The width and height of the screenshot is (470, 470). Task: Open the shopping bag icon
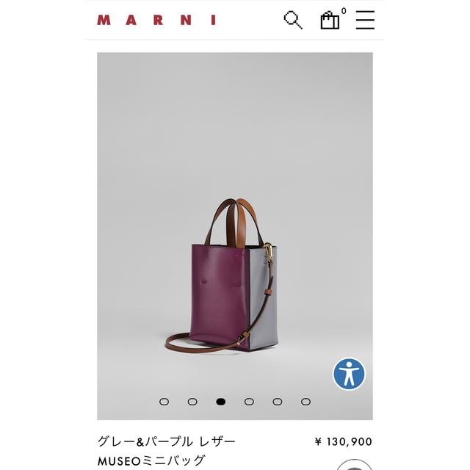pos(330,21)
